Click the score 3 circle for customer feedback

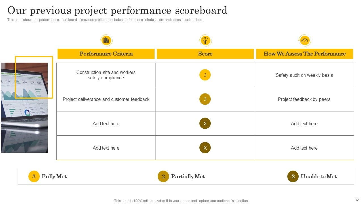click(205, 99)
